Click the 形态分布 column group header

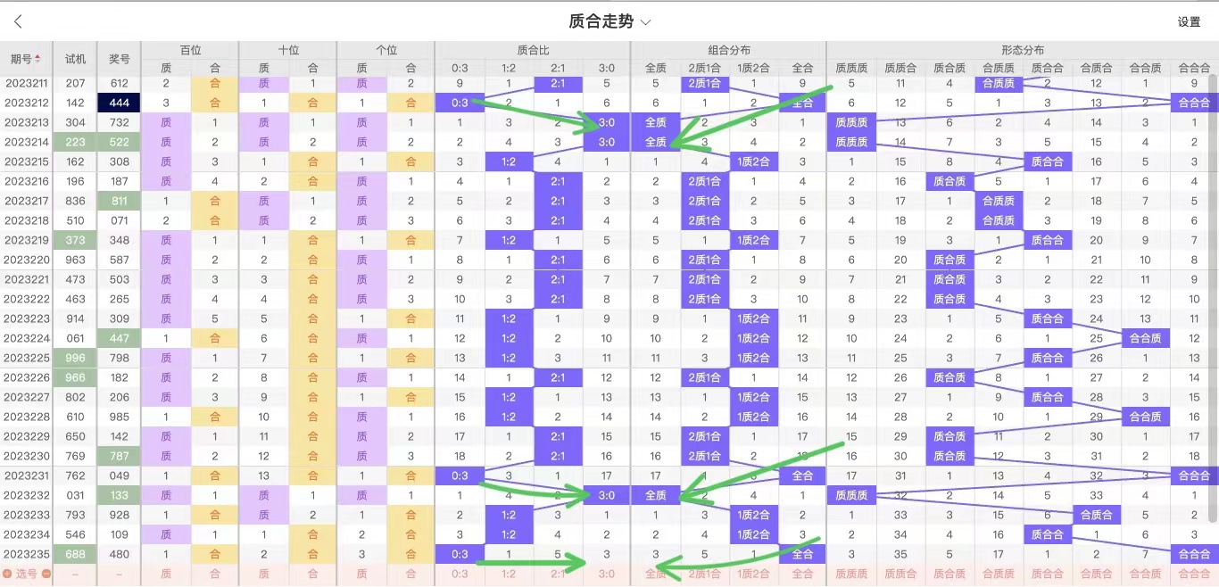pyautogui.click(x=1022, y=50)
